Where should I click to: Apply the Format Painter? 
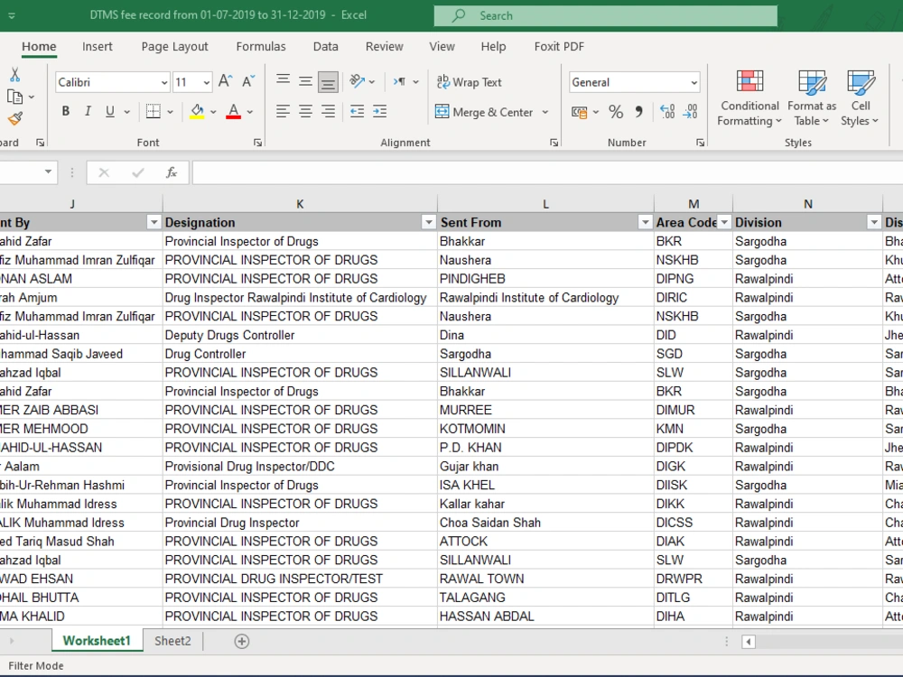(15, 118)
